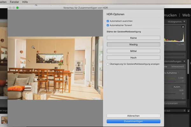Select the filmstrip thumbnail in Lightroom

pyautogui.click(x=4, y=120)
